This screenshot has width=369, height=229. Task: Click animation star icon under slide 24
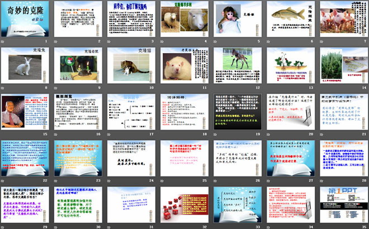tap(109, 182)
